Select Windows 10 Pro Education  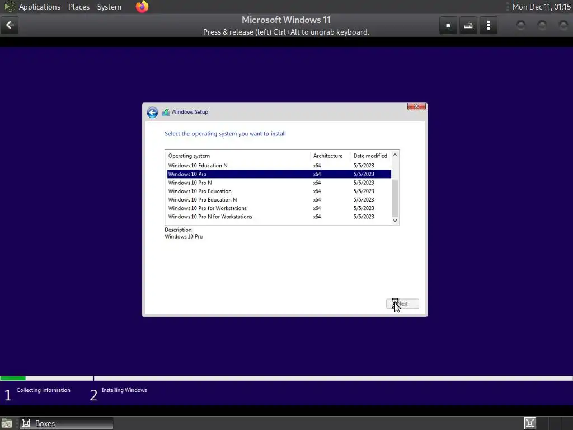[279, 191]
